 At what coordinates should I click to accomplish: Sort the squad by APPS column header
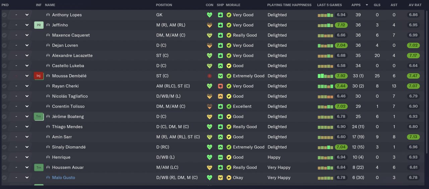(356, 5)
